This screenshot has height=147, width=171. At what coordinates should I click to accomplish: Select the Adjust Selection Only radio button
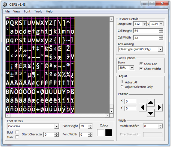pyautogui.click(x=122, y=87)
